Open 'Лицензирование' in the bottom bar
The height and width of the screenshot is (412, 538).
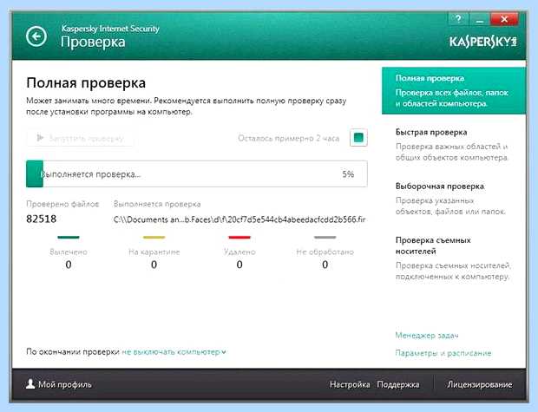coord(480,384)
